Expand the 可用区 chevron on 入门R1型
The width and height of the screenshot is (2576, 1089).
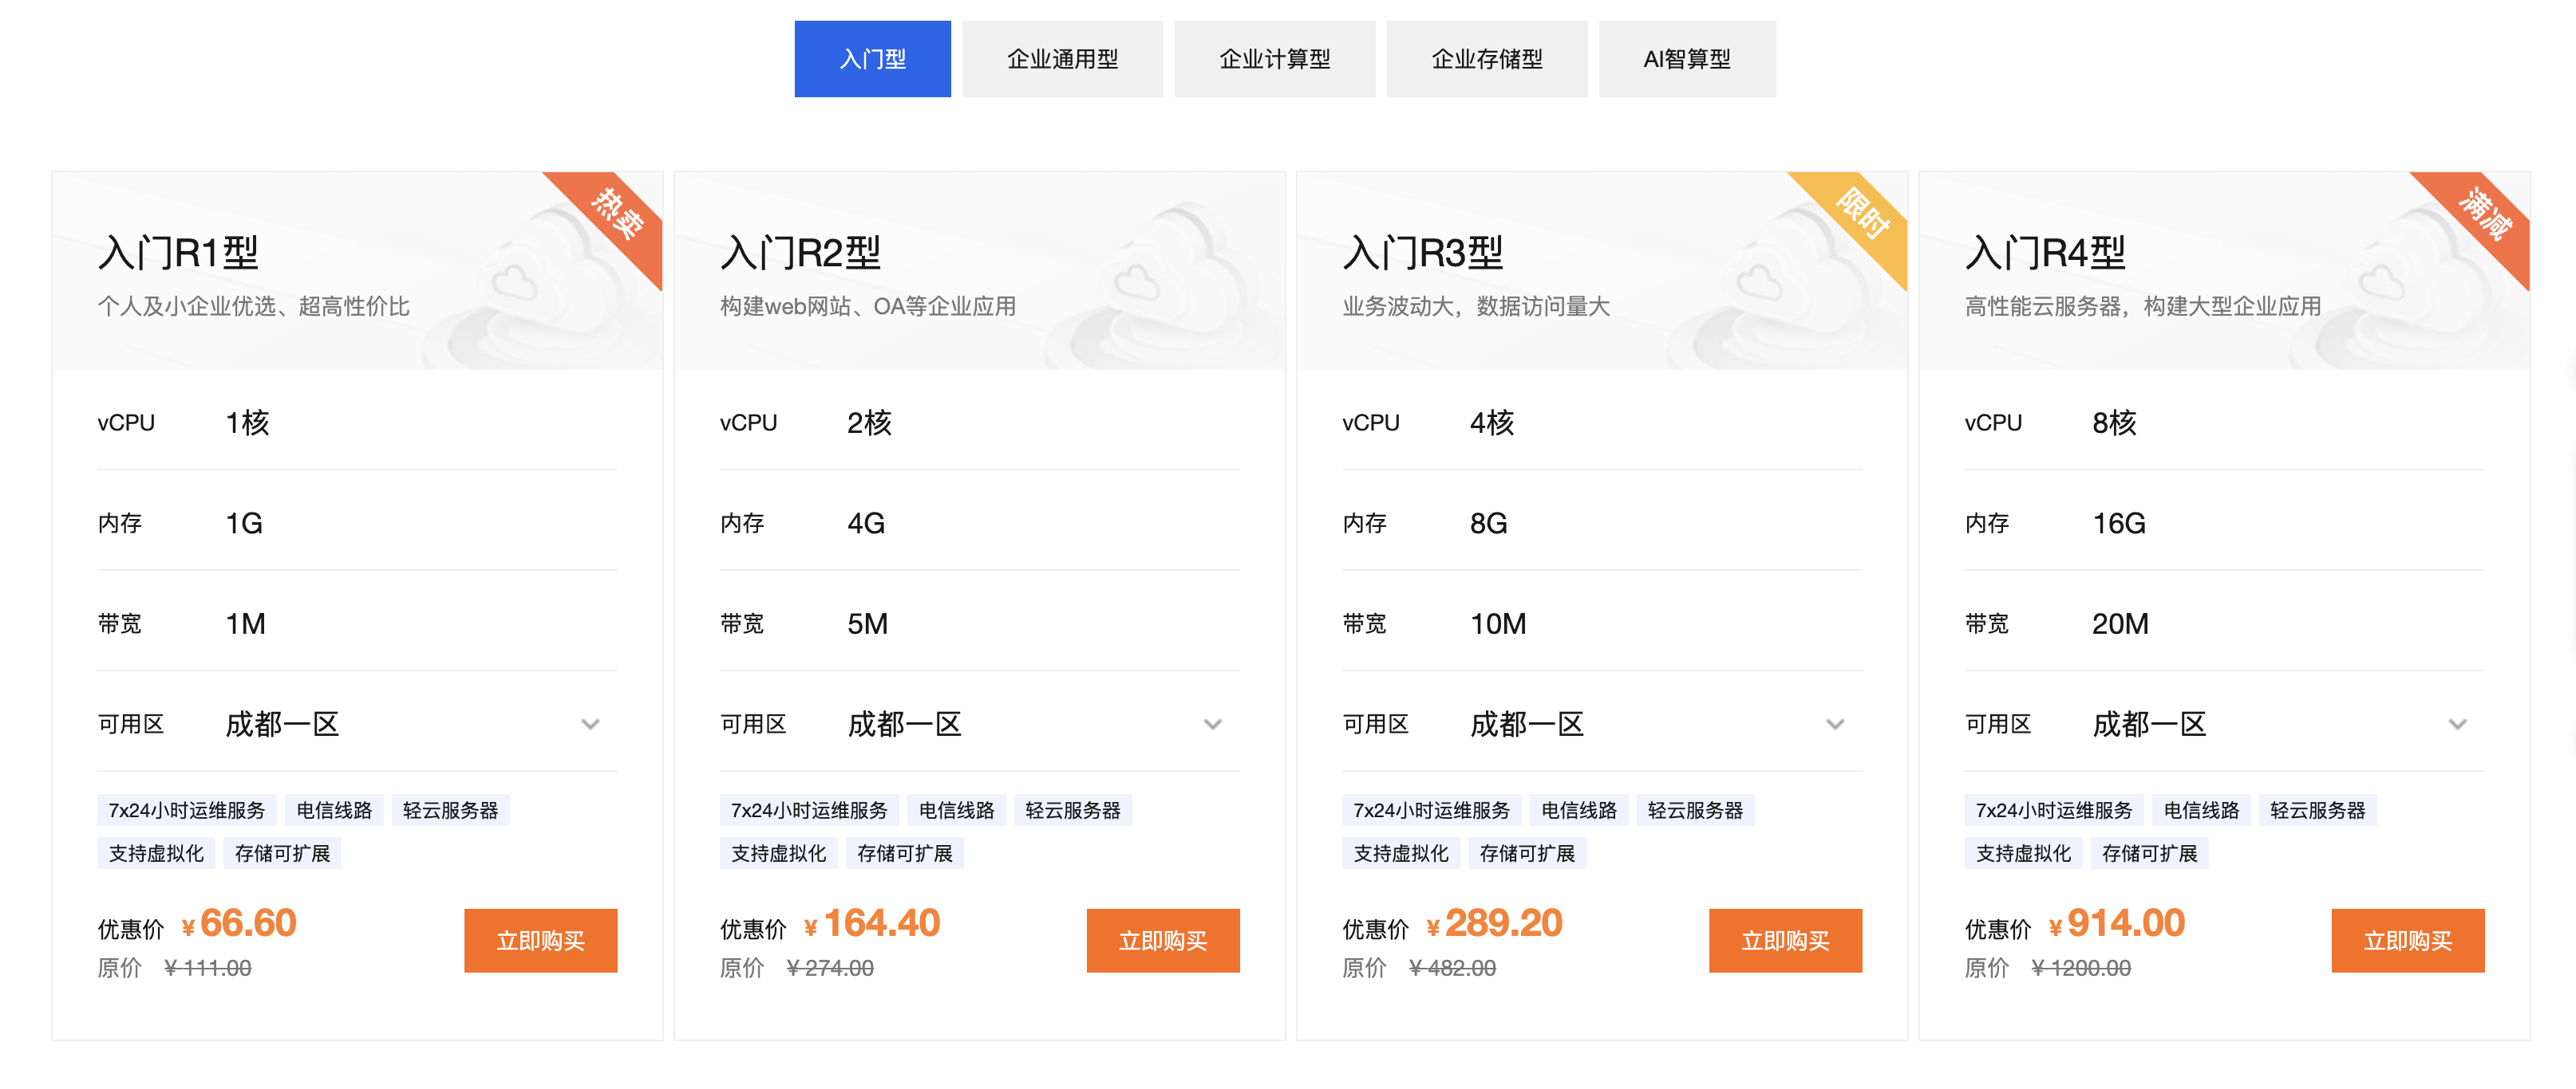[590, 725]
